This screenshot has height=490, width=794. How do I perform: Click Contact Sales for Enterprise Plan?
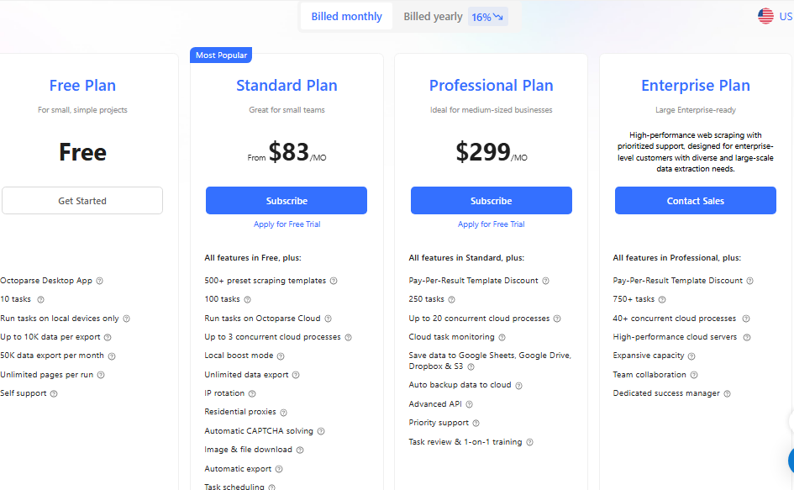click(x=695, y=201)
